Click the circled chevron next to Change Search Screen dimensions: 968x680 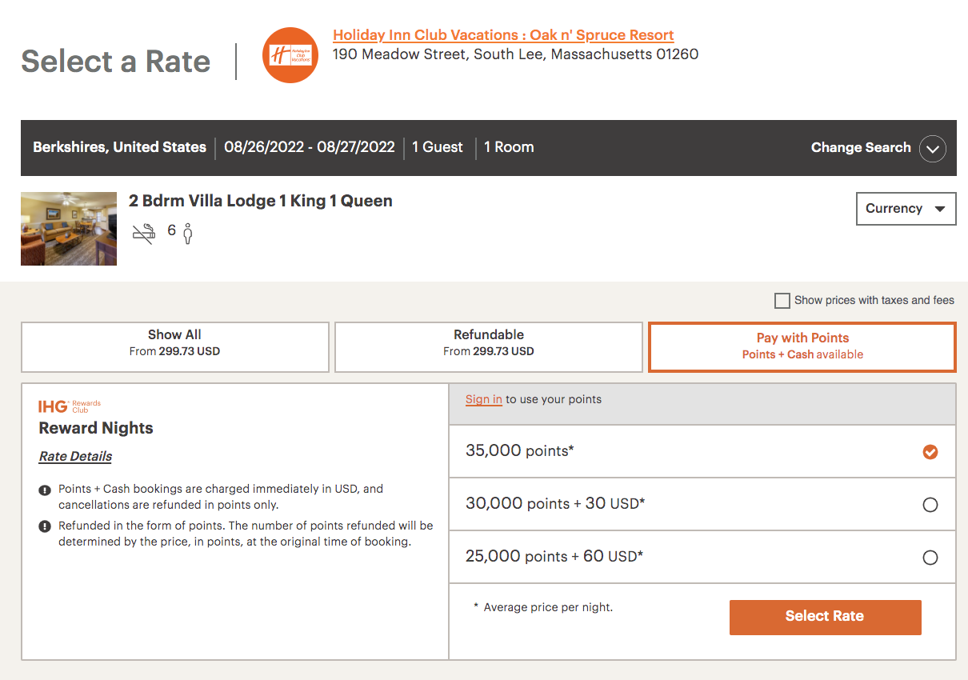coord(932,149)
